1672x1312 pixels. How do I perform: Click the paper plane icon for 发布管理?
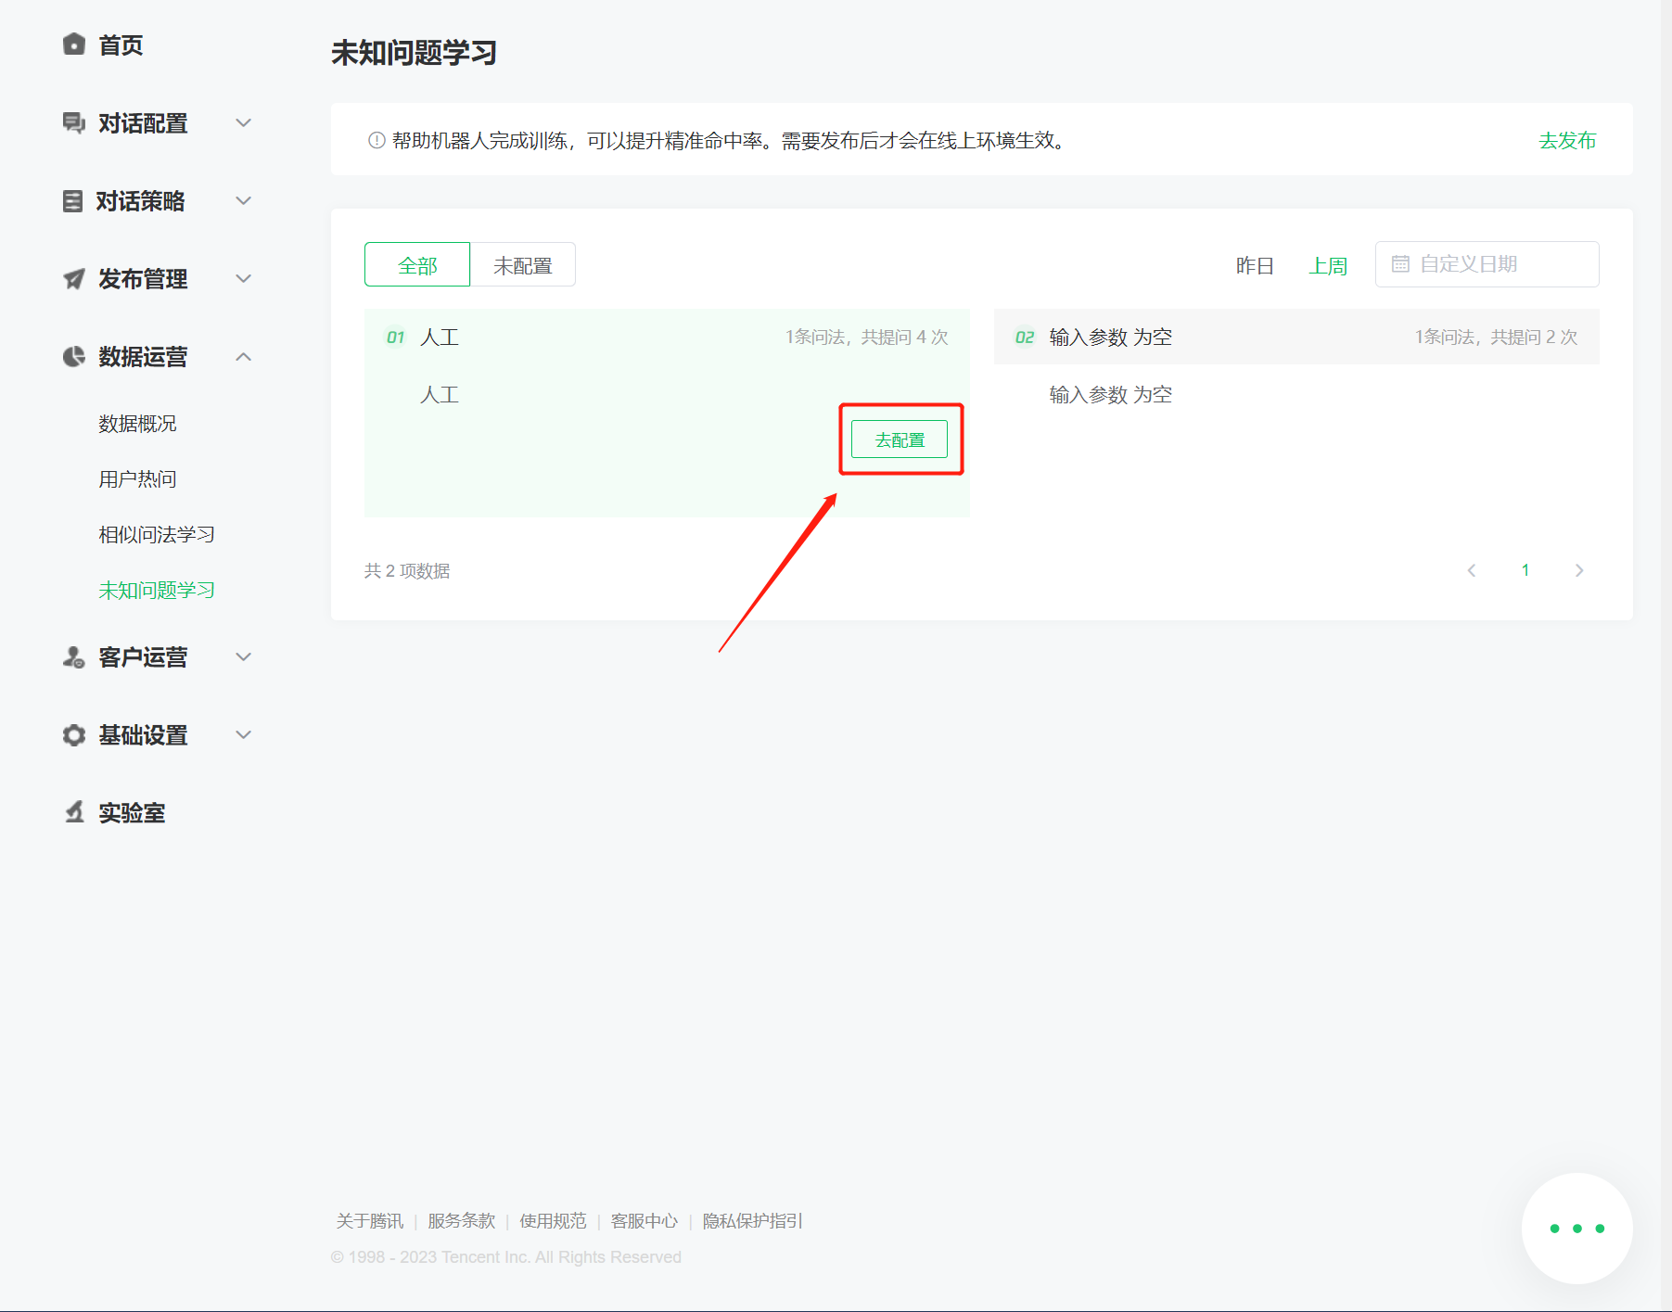(74, 278)
